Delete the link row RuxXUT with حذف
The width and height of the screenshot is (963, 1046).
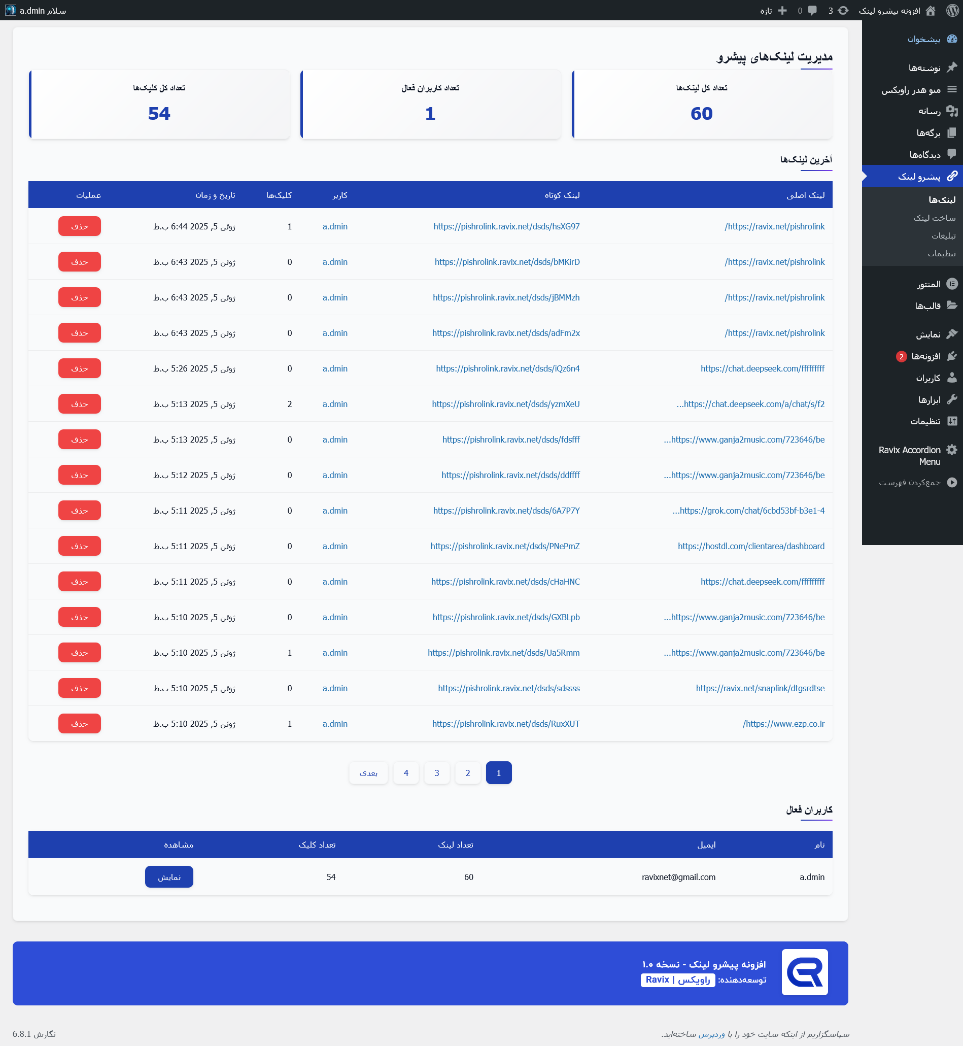[x=79, y=723]
